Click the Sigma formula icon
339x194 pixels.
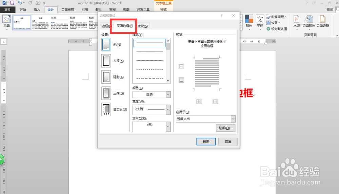38,3
